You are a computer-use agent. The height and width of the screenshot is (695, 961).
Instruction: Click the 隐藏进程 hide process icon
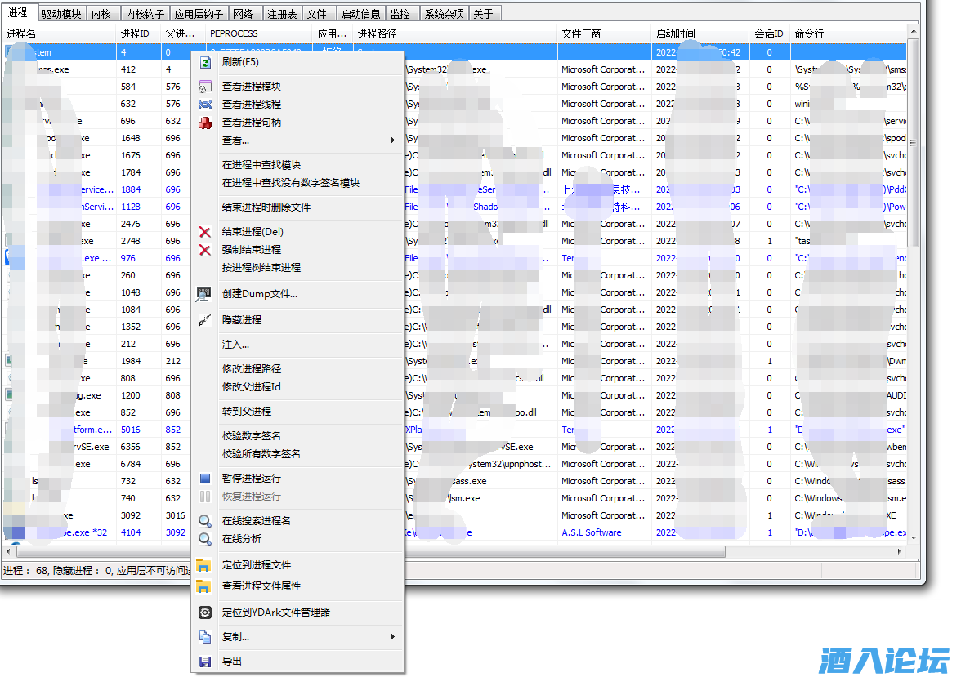[205, 320]
